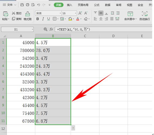Click the Wrap Text (自动换行) button
This screenshot has width=154, height=135.
point(145,16)
